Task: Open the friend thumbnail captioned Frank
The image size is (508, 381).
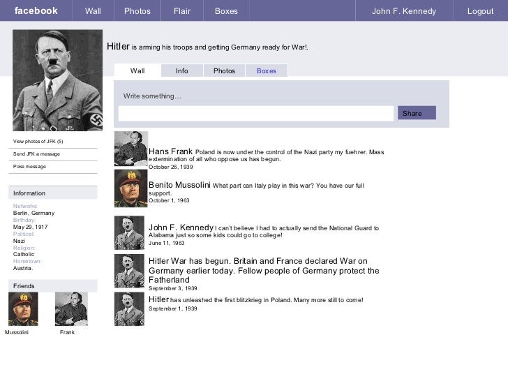Action: coord(71,309)
